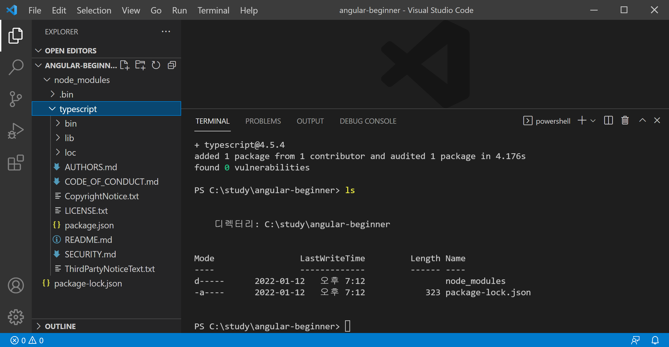The image size is (669, 347).
Task: Open the Run and Debug view
Action: tap(16, 131)
